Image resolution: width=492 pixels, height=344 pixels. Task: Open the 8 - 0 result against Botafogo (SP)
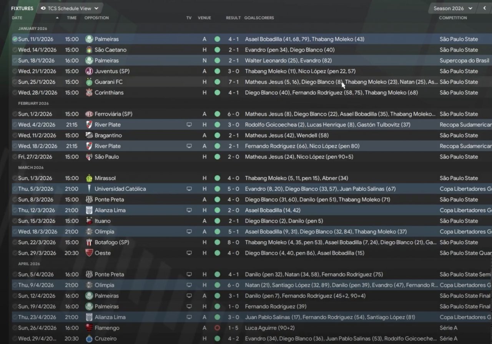pos(233,243)
